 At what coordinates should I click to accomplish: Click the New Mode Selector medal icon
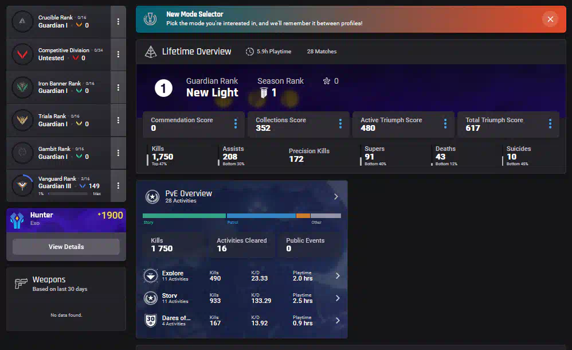click(150, 19)
